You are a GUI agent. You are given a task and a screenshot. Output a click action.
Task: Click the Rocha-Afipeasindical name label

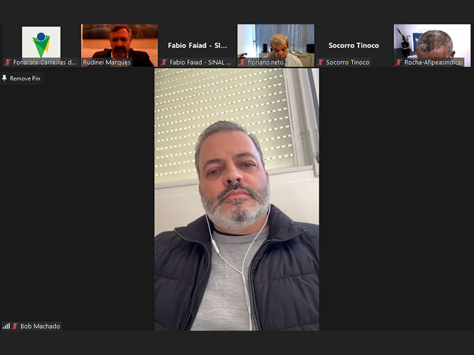point(433,62)
